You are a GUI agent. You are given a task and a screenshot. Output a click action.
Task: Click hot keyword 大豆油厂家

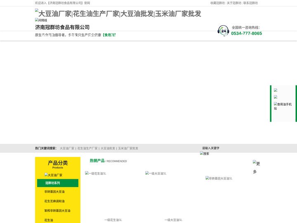click(x=67, y=148)
